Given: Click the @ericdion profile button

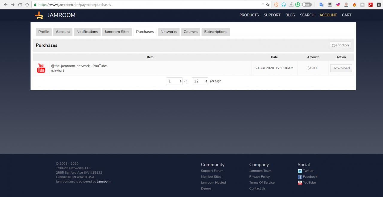Looking at the screenshot, I should tap(340, 45).
